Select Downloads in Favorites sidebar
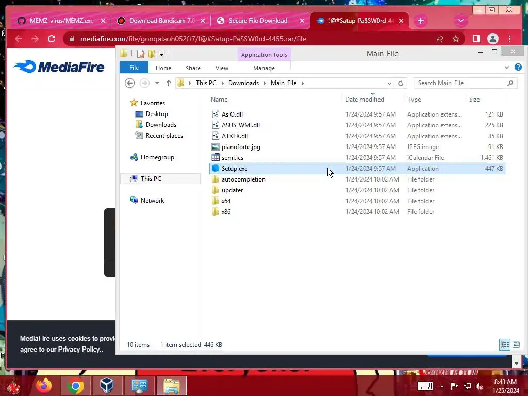The width and height of the screenshot is (528, 396). point(161,125)
